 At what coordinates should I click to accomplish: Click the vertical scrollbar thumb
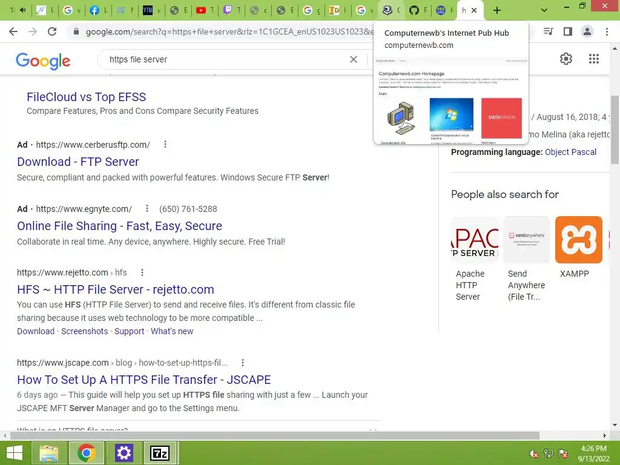click(615, 130)
